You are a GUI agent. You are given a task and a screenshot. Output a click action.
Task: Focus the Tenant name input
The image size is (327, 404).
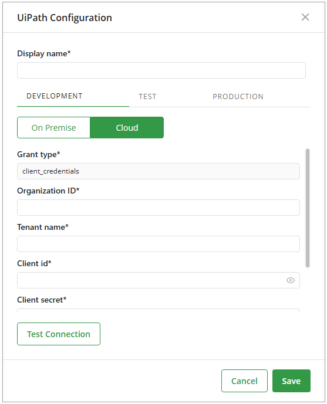[159, 244]
